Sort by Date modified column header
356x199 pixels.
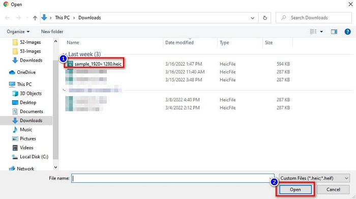pyautogui.click(x=180, y=42)
